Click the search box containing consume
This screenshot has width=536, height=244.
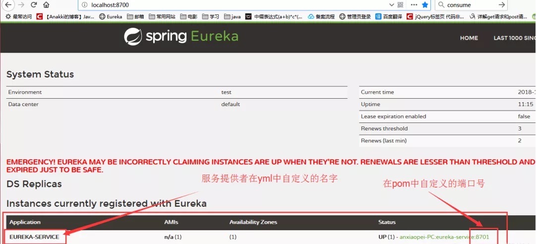(x=471, y=5)
